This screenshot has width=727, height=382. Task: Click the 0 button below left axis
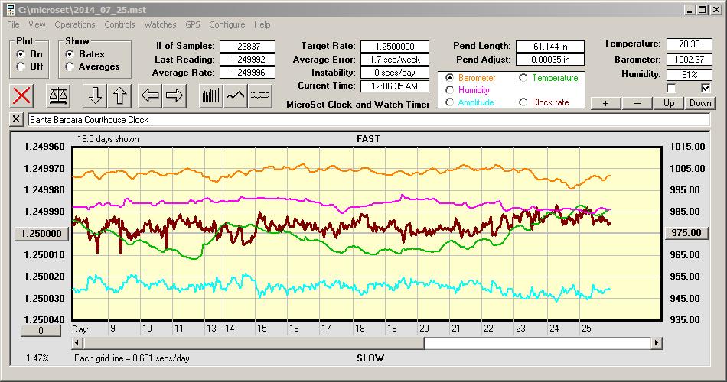pos(41,331)
